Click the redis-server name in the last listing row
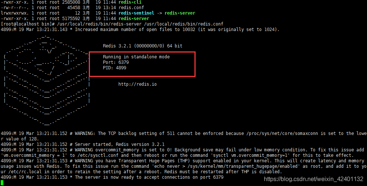This screenshot has height=186, width=367. pos(134,19)
